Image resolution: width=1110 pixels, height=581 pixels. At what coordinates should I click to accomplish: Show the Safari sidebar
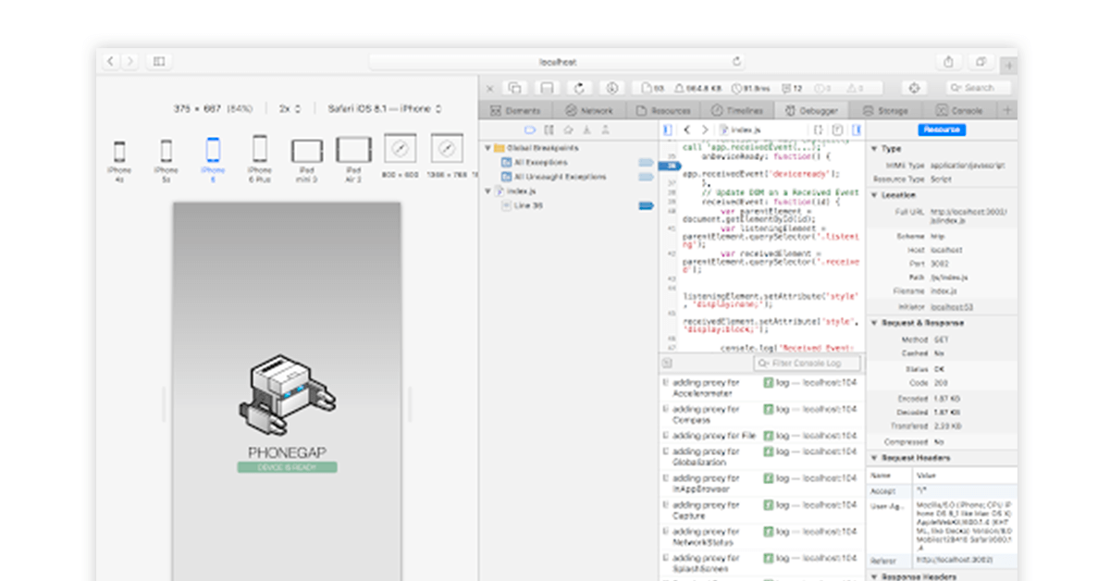(x=159, y=62)
